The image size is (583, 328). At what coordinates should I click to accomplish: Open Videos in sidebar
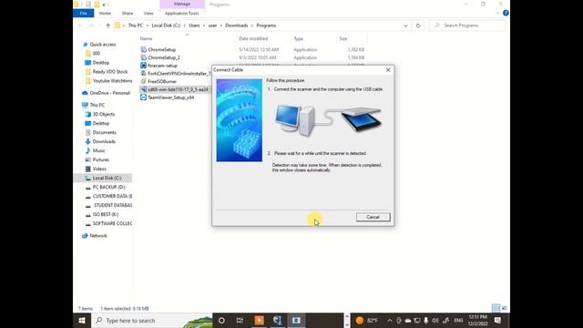point(99,169)
